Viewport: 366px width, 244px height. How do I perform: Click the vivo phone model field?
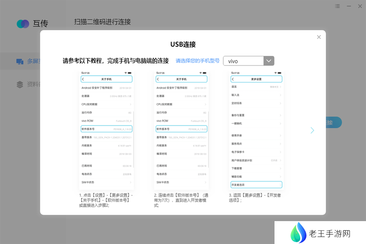click(x=243, y=61)
